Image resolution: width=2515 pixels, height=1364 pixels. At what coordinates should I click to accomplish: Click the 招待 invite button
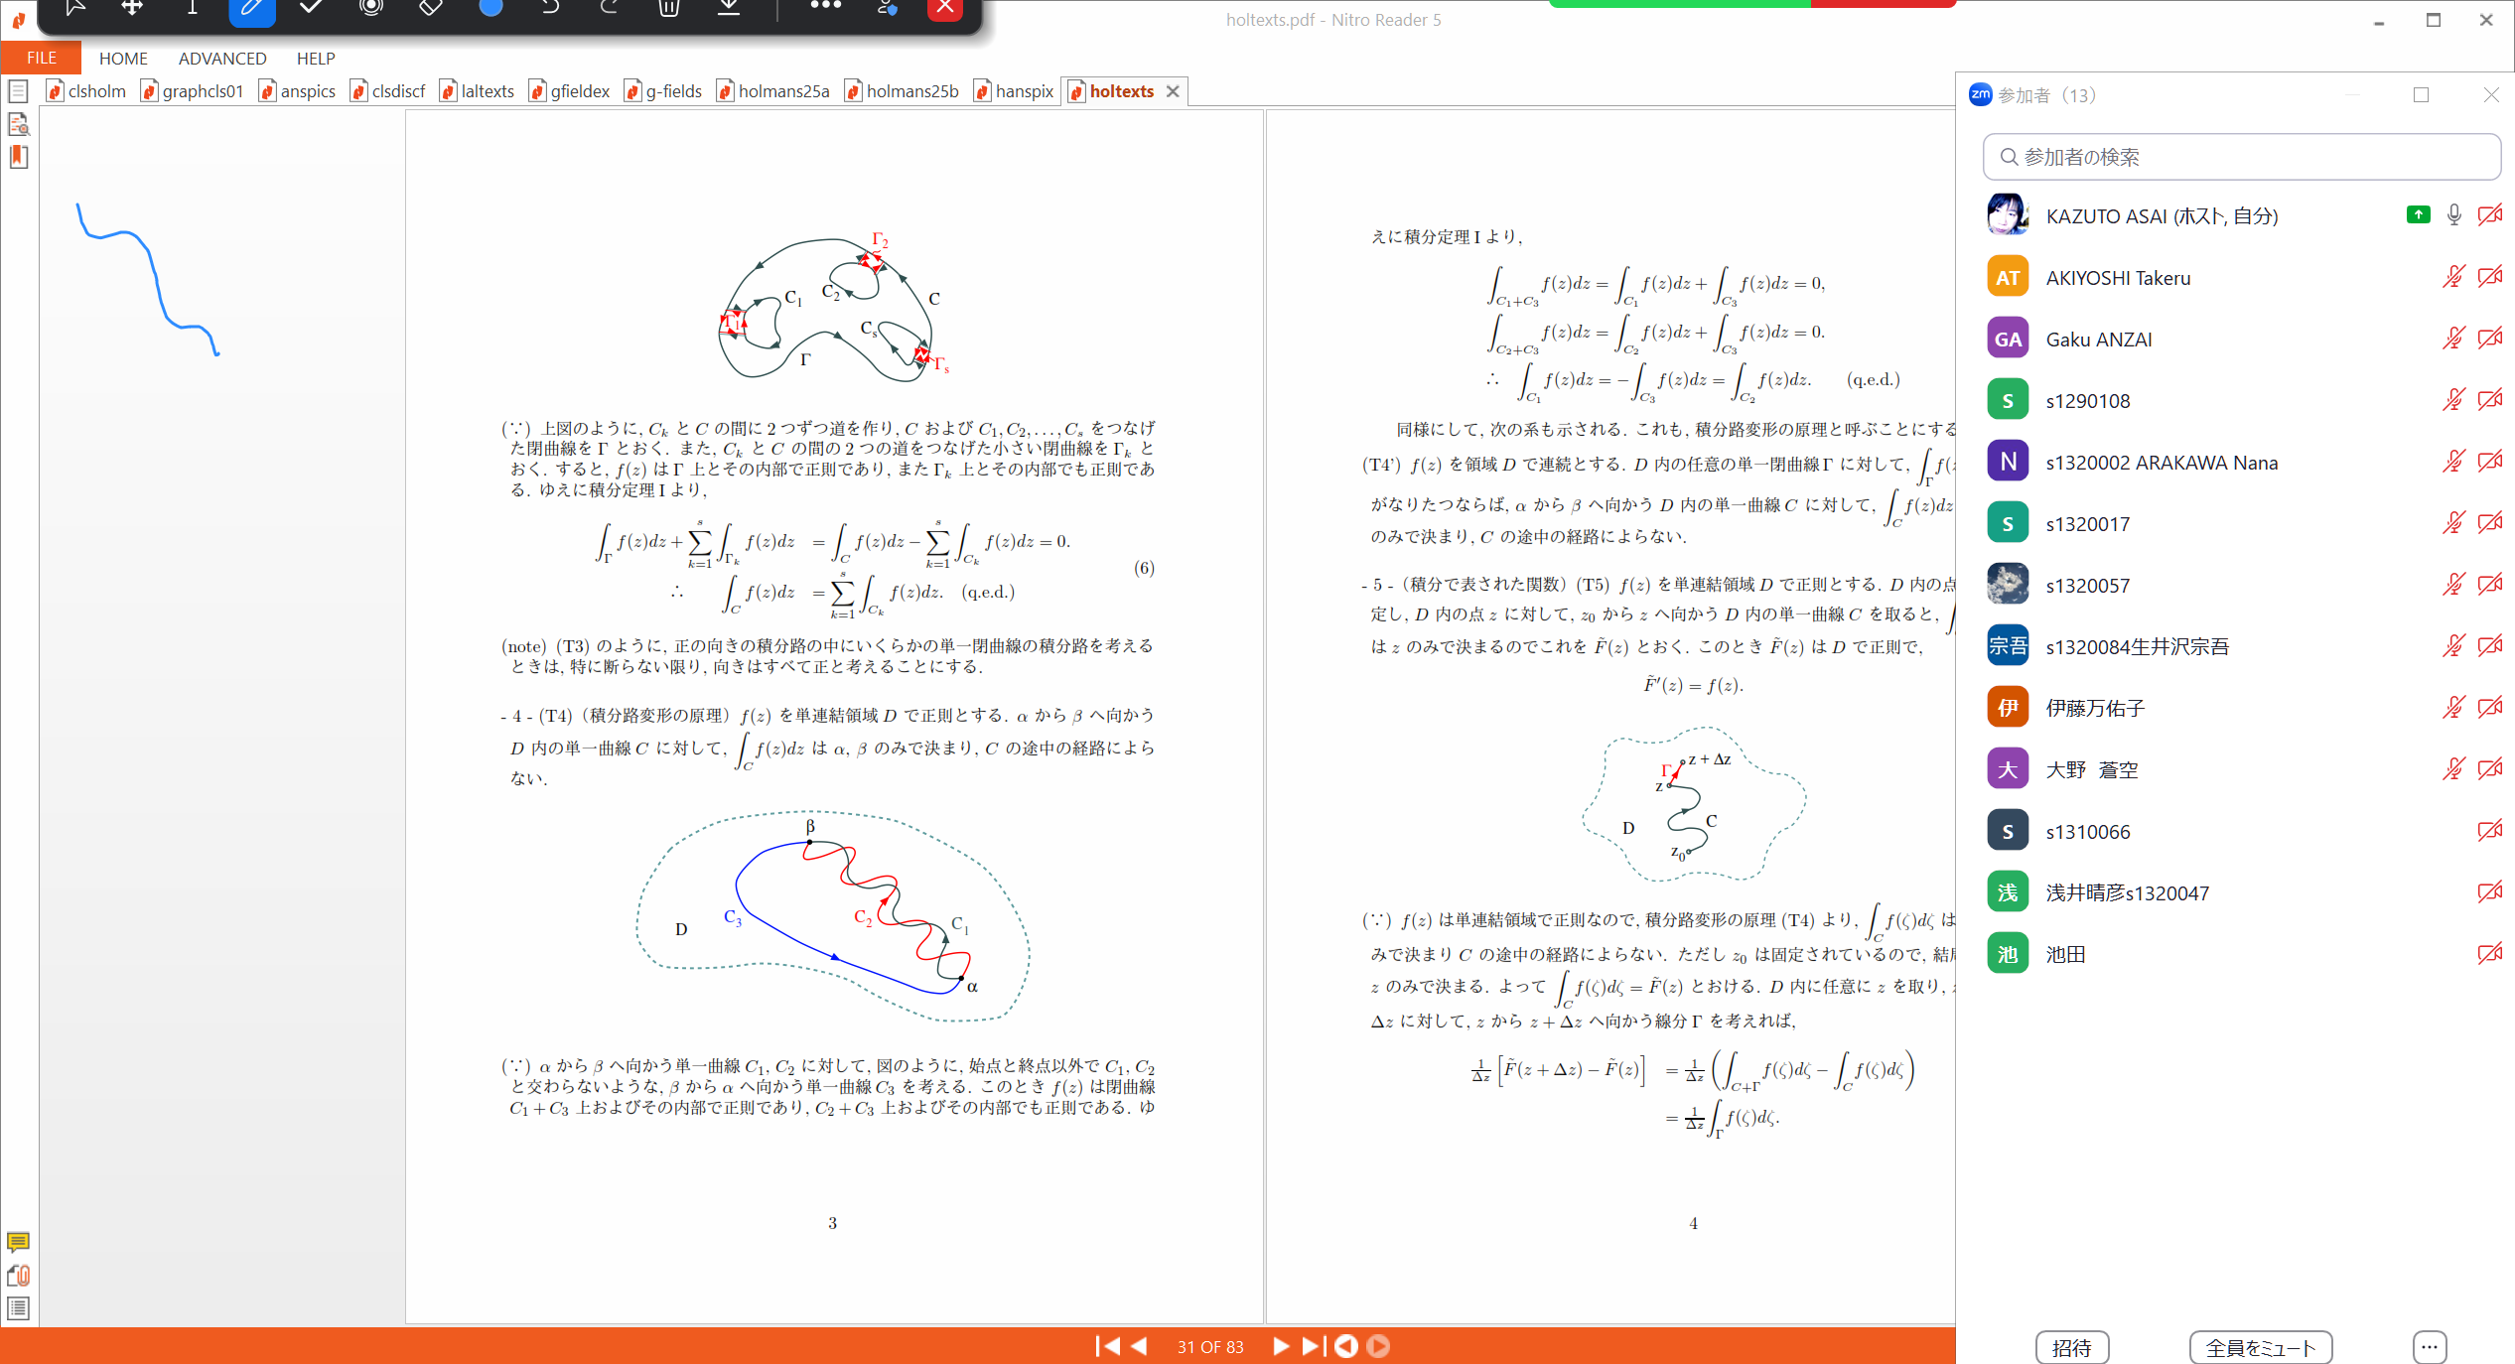tap(2073, 1347)
